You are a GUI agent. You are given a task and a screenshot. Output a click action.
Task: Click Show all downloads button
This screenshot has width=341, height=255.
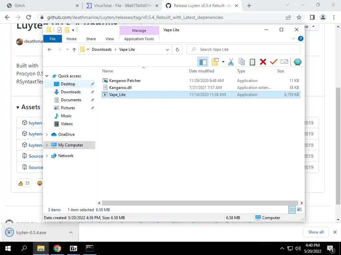[x=316, y=232]
